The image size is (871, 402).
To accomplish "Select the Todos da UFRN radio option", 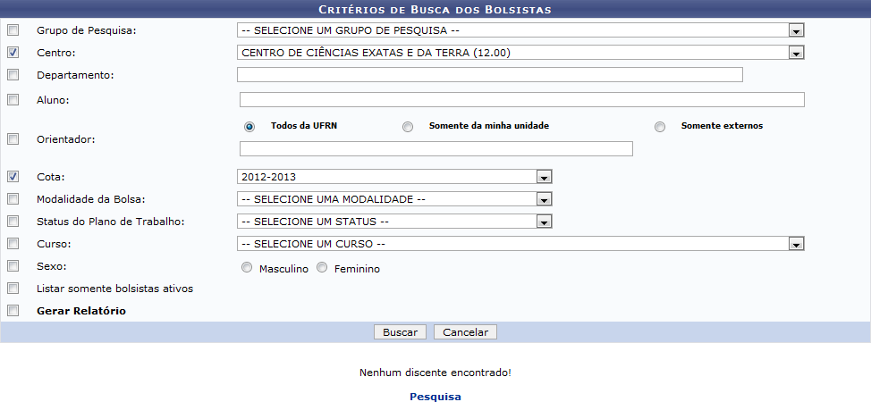I will click(249, 127).
